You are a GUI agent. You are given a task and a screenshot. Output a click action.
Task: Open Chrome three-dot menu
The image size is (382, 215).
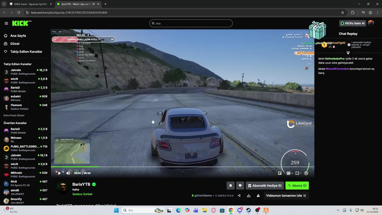(x=378, y=13)
